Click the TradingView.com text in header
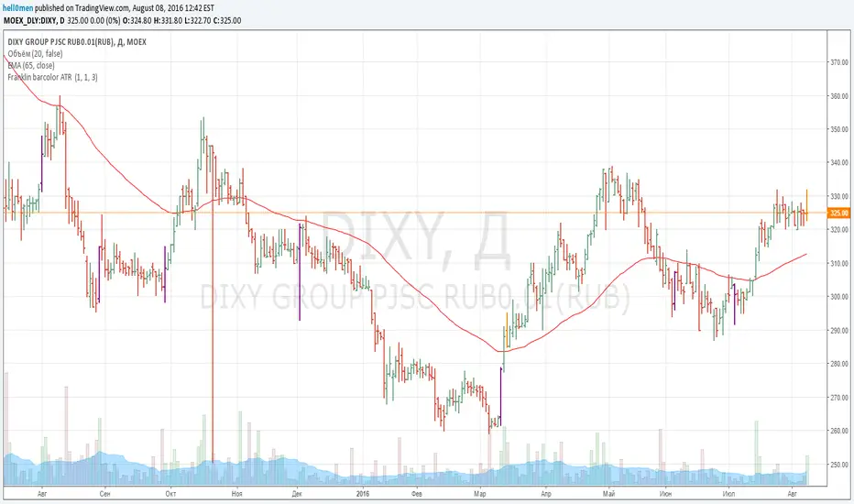 tap(103, 8)
